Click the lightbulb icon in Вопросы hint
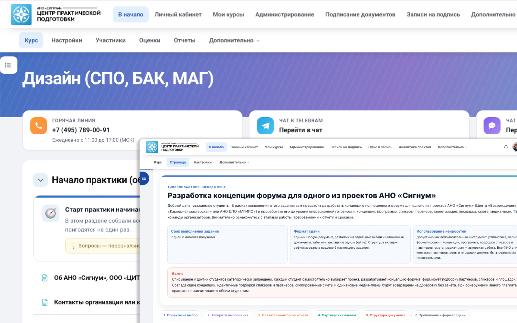Screen dimensions: 517x323 [73, 246]
